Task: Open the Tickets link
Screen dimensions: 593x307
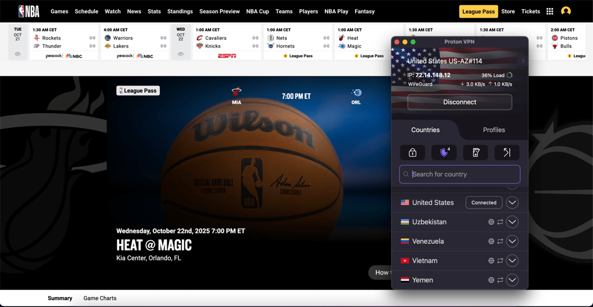Action: (x=530, y=12)
